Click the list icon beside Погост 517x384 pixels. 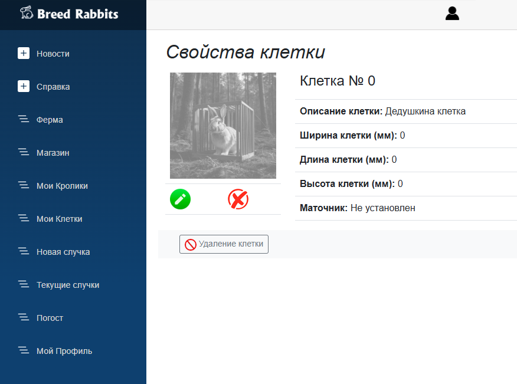coord(24,318)
